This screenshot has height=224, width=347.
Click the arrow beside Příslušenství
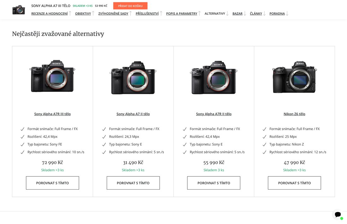pyautogui.click(x=161, y=13)
